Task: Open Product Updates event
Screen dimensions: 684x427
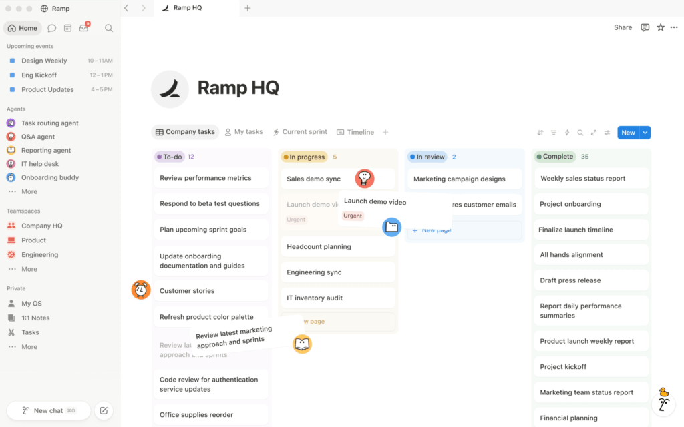Action: 60,90
